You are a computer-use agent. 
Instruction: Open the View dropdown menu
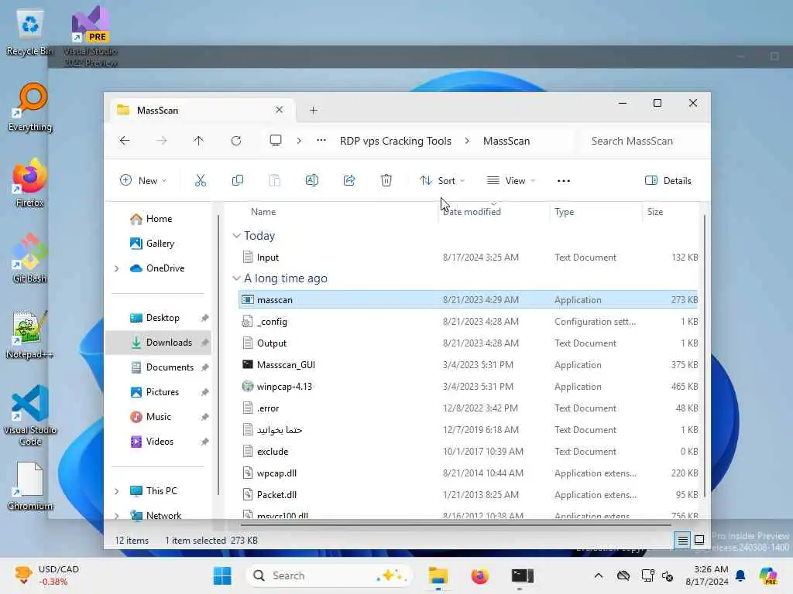[511, 180]
